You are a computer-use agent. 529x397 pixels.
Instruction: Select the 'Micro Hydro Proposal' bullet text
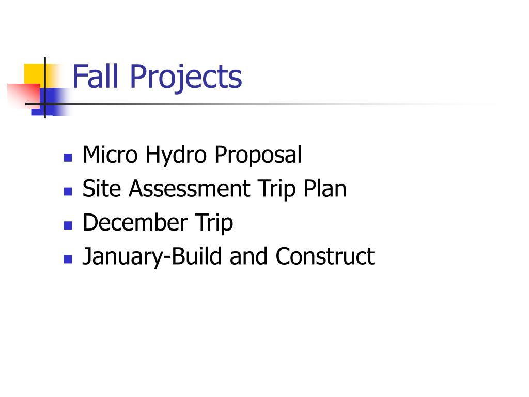pos(192,155)
